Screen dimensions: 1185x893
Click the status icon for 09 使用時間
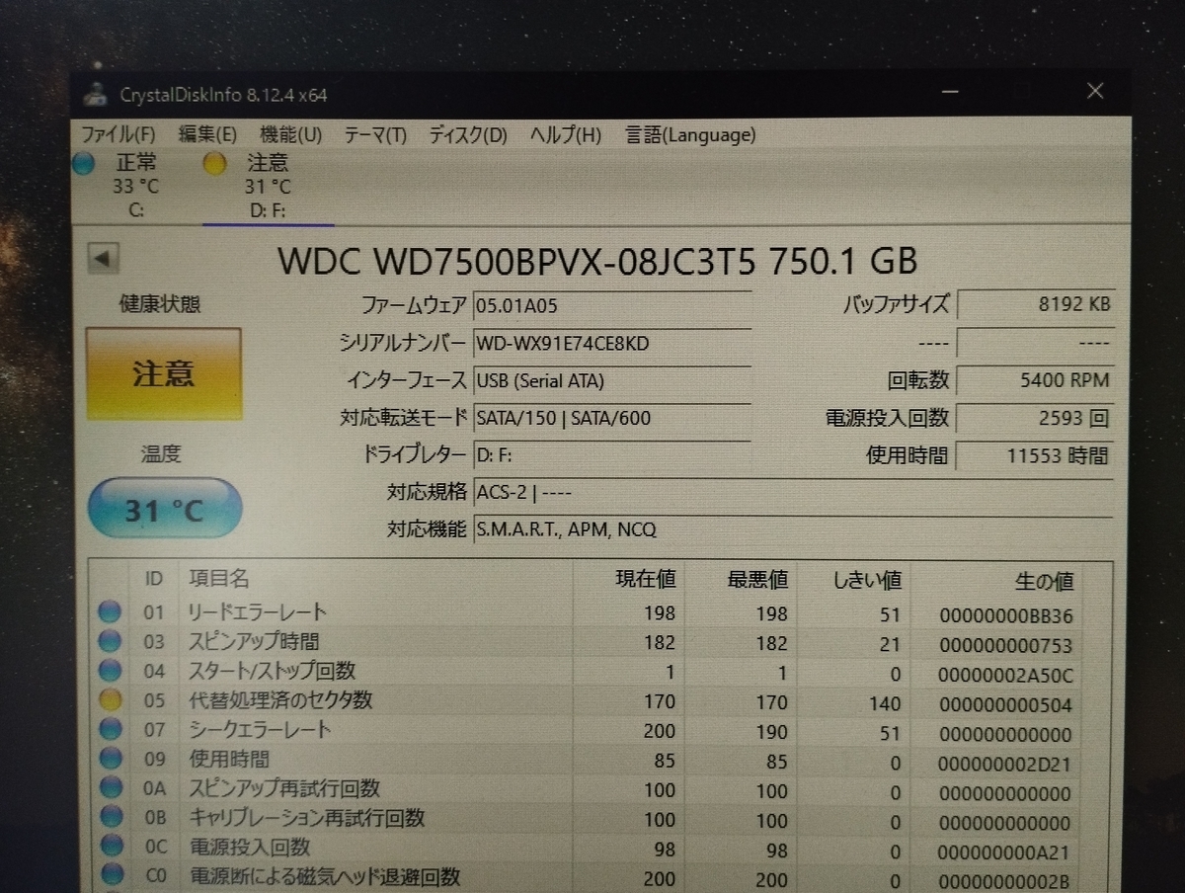pyautogui.click(x=111, y=760)
